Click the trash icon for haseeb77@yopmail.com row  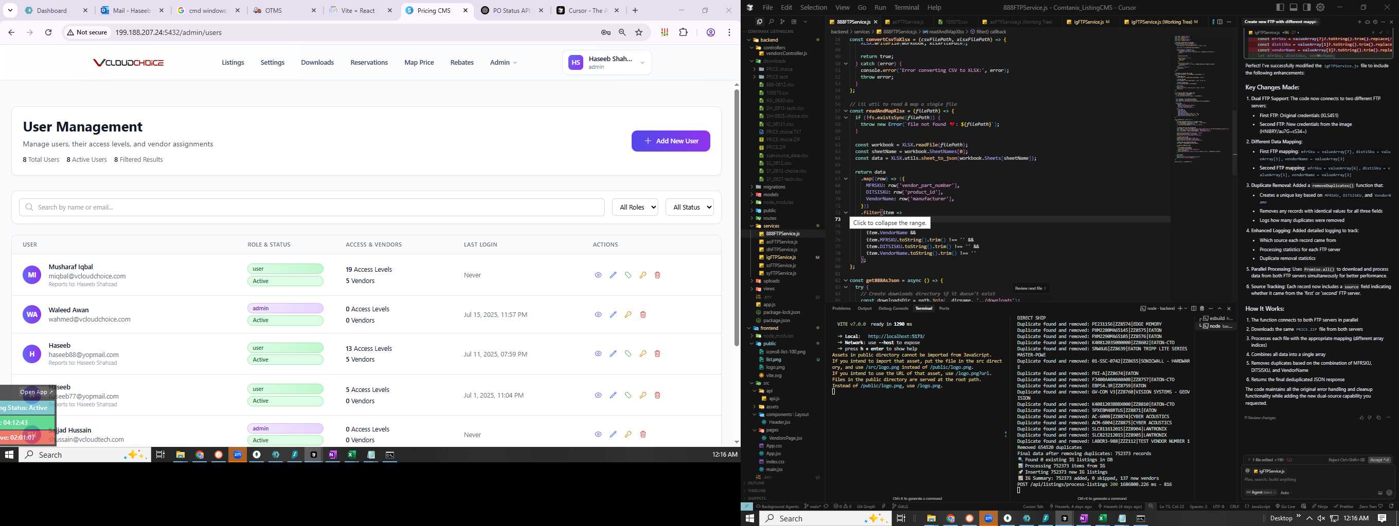click(657, 396)
